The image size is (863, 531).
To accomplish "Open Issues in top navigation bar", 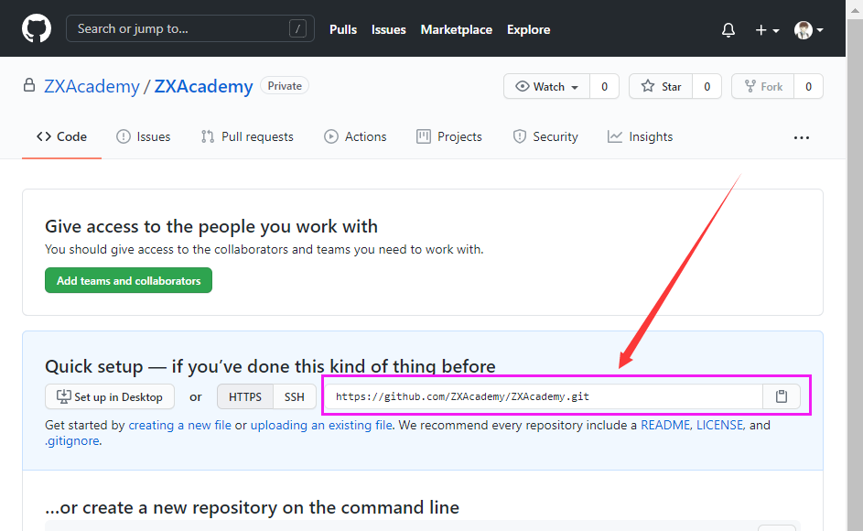I will [x=389, y=29].
